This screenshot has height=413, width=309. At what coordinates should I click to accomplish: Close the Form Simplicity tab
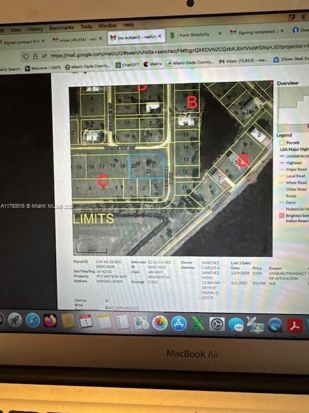[x=220, y=34]
